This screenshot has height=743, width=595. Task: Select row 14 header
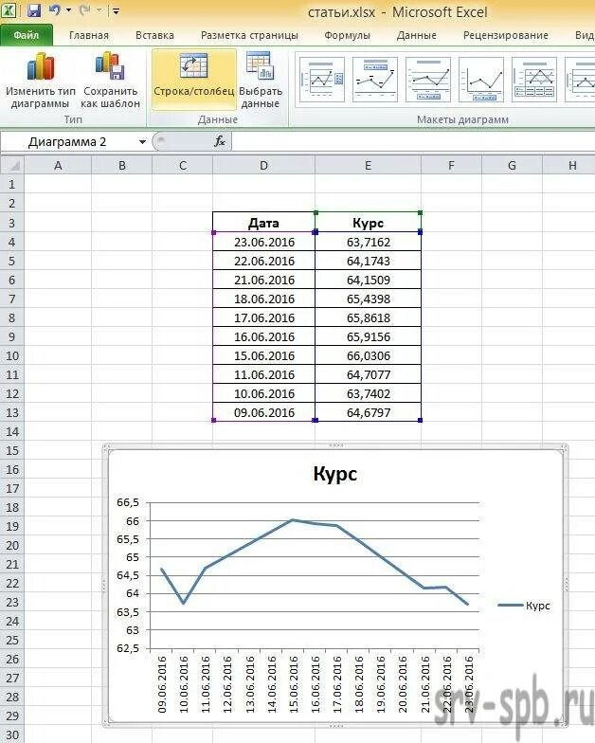[11, 431]
